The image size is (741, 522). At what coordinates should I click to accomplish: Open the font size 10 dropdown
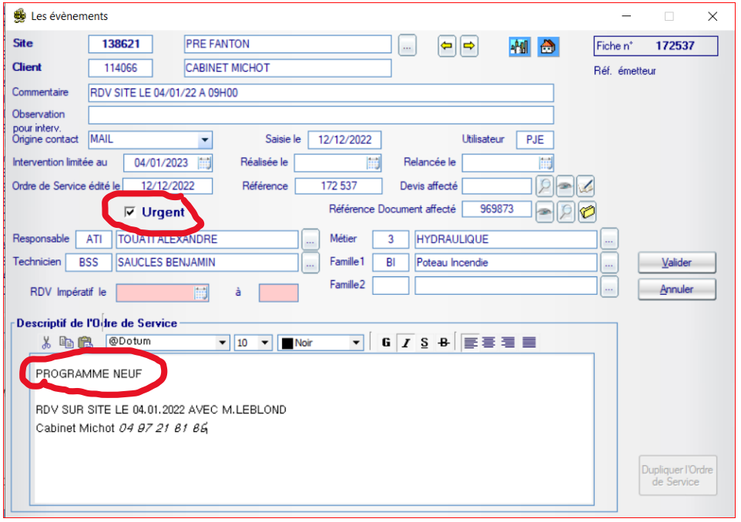click(x=266, y=343)
